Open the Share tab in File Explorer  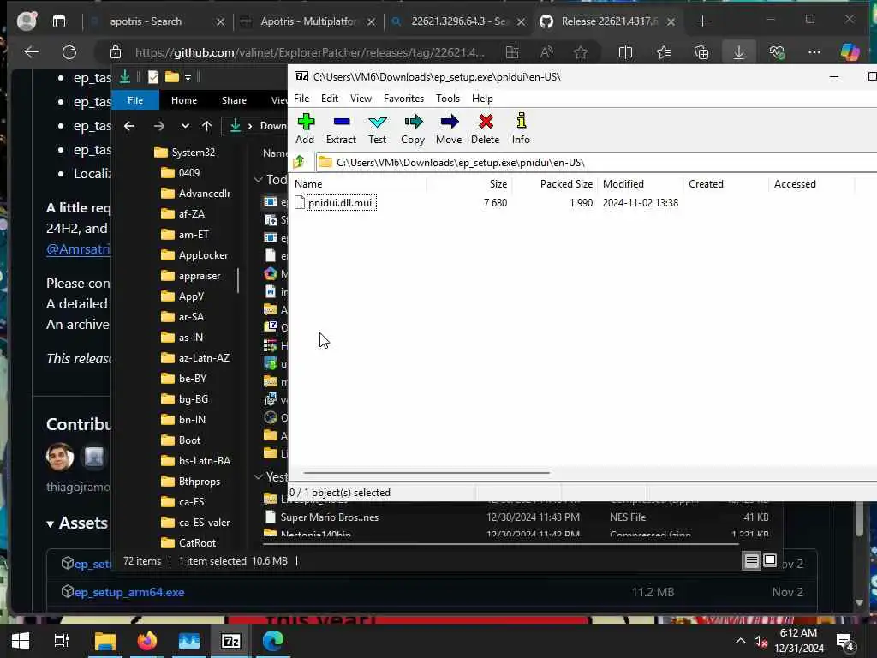[234, 100]
